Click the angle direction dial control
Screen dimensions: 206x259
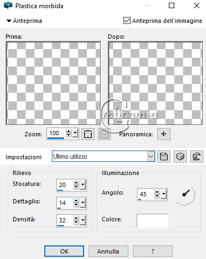[x=184, y=194]
